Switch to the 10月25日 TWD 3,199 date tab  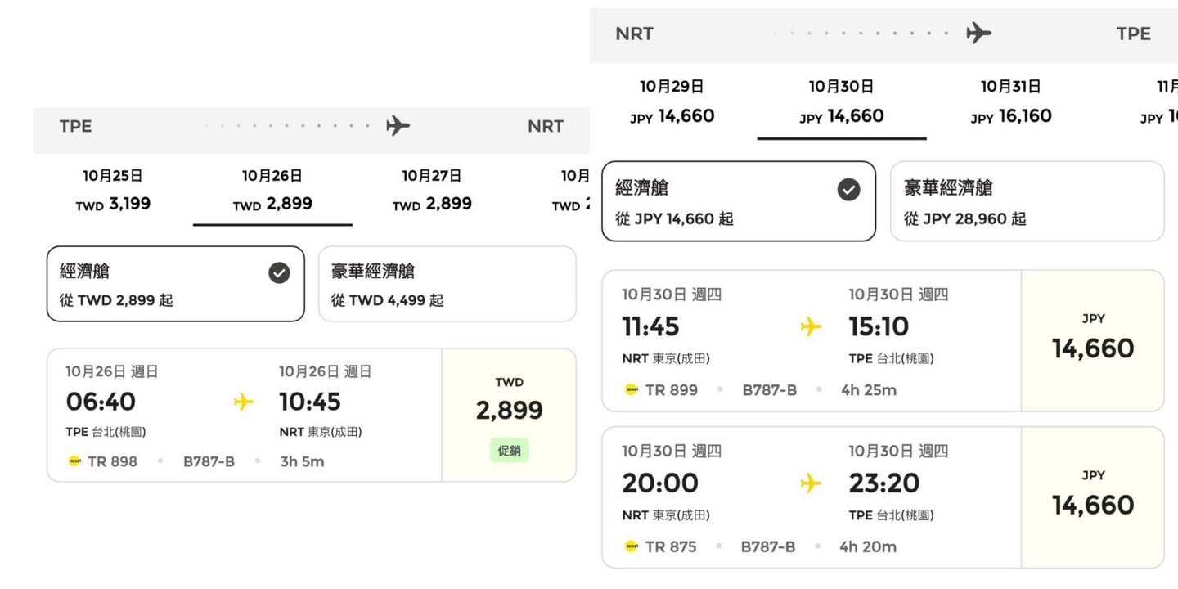(113, 190)
